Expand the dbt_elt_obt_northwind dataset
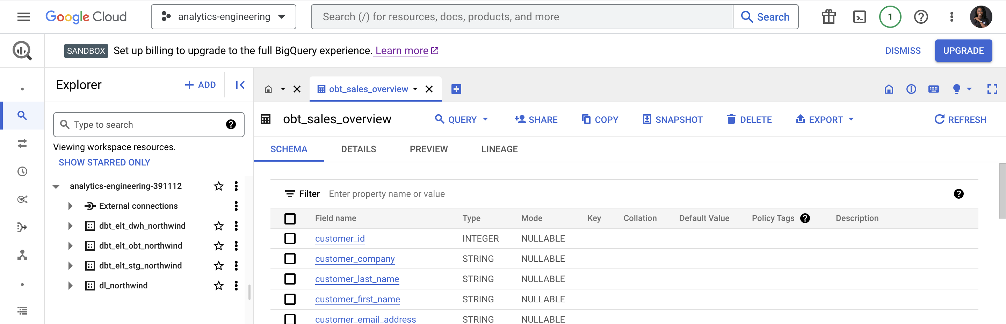Image resolution: width=1006 pixels, height=324 pixels. [x=70, y=245]
